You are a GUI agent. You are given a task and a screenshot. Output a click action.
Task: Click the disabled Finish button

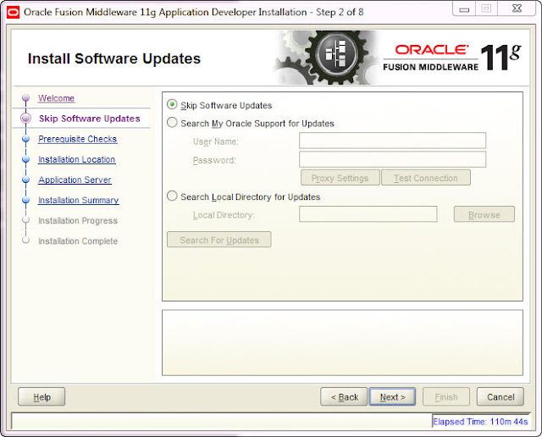coord(446,397)
